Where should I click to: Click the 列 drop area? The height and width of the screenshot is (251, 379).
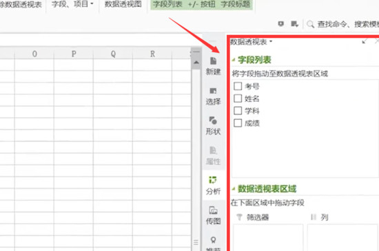coord(342,237)
